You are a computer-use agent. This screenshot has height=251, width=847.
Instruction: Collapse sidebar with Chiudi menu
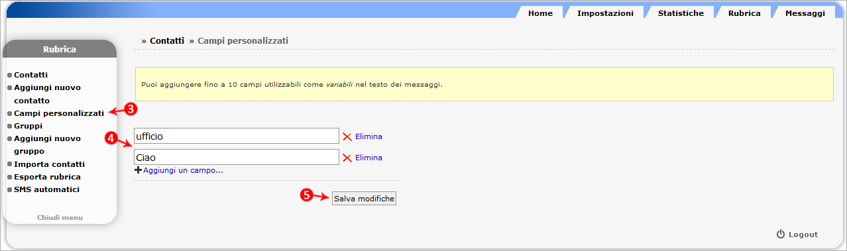pos(60,217)
